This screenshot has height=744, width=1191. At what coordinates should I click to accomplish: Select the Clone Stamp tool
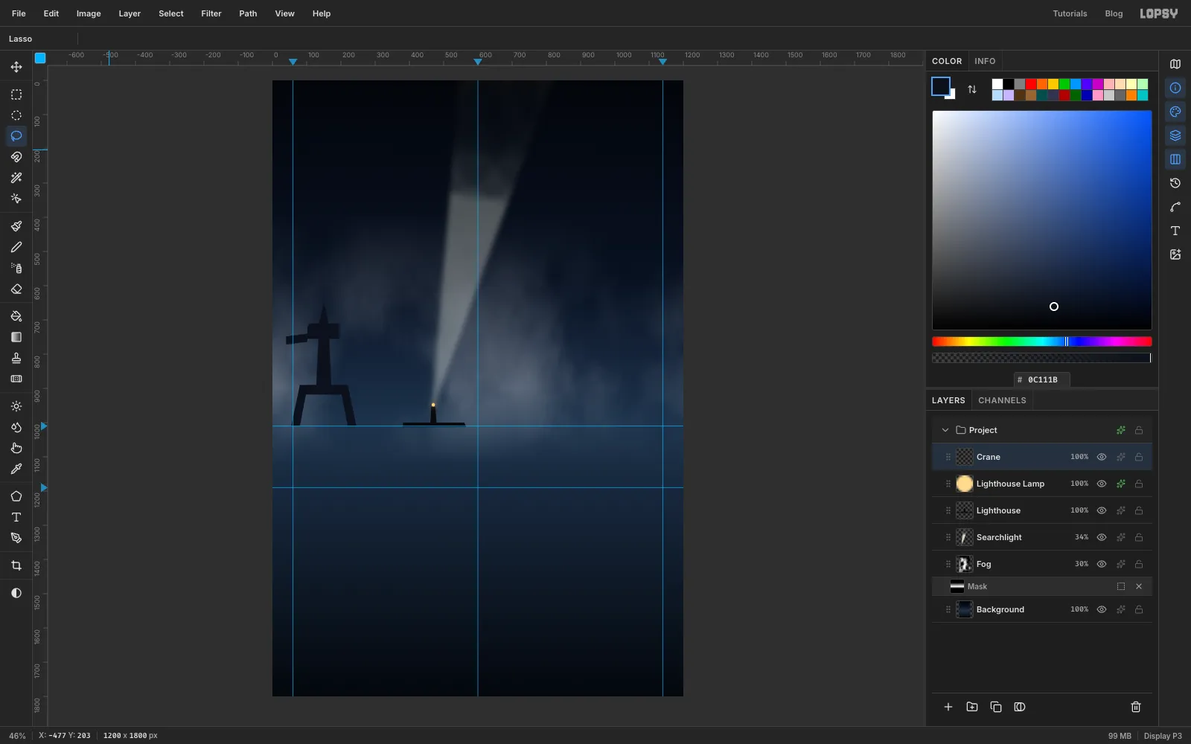[x=16, y=358]
